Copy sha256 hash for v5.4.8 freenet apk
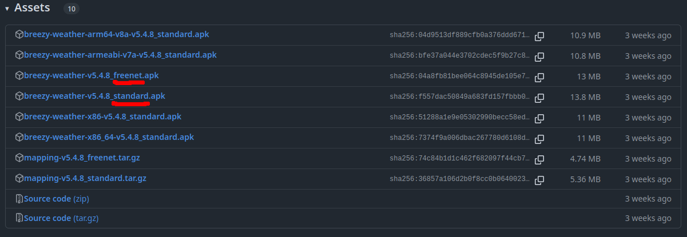This screenshot has height=237, width=687. click(539, 77)
